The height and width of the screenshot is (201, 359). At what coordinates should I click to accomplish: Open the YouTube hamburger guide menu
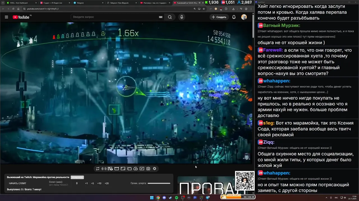(x=6, y=17)
